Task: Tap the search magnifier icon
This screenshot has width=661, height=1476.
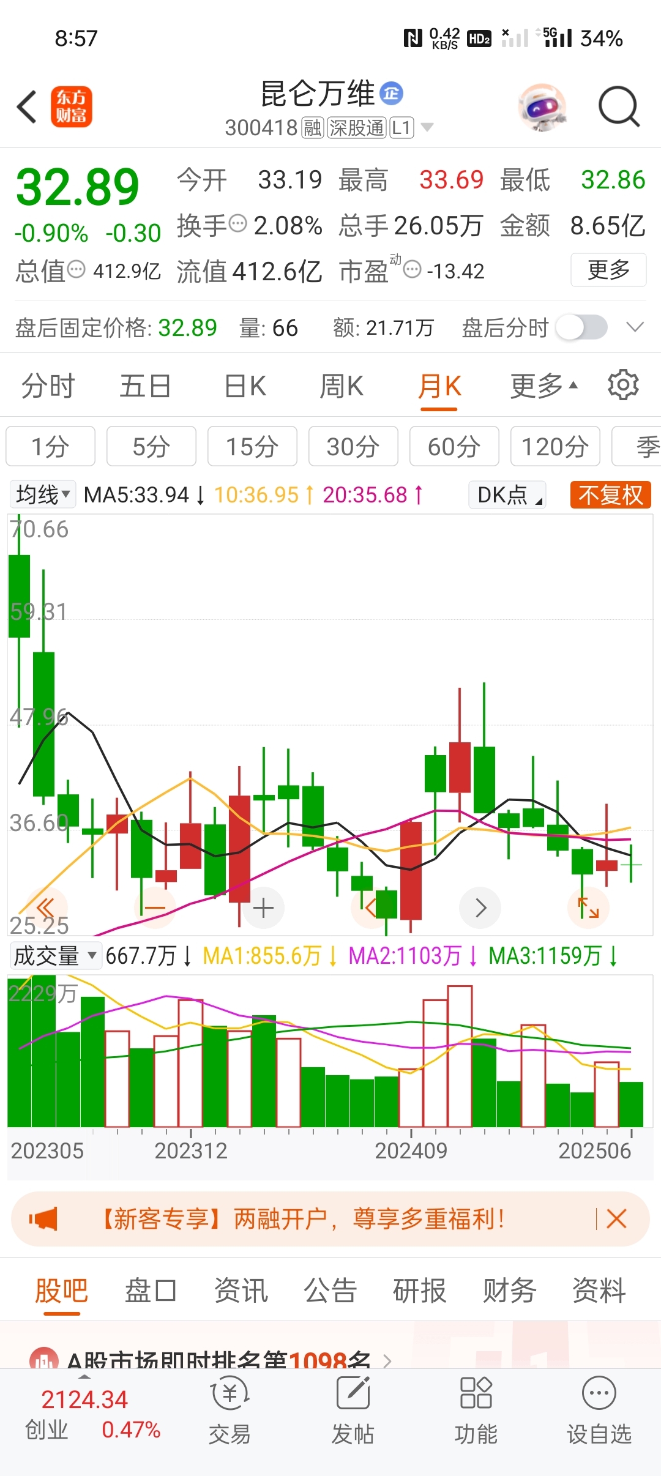Action: point(619,107)
